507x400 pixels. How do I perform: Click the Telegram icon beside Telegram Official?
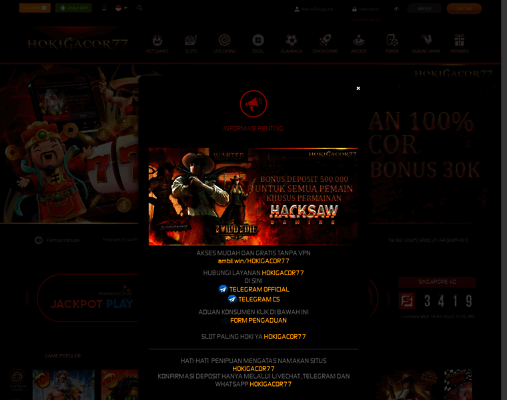click(x=223, y=289)
